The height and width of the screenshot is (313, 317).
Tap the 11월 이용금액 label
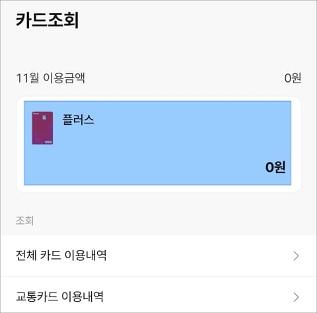(x=50, y=78)
